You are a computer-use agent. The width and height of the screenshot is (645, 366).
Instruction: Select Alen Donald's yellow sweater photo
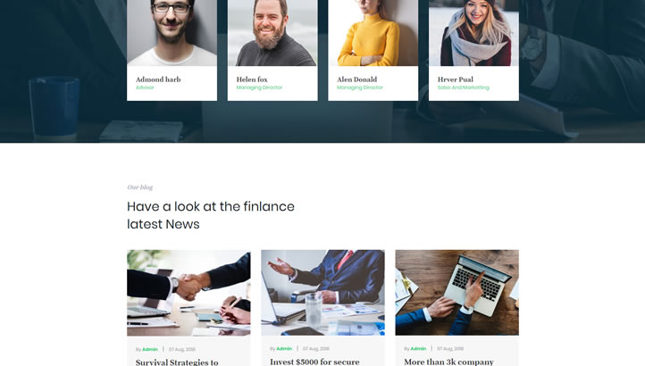pyautogui.click(x=373, y=33)
